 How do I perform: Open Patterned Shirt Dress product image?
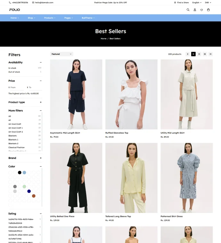pyautogui.click(x=186, y=178)
